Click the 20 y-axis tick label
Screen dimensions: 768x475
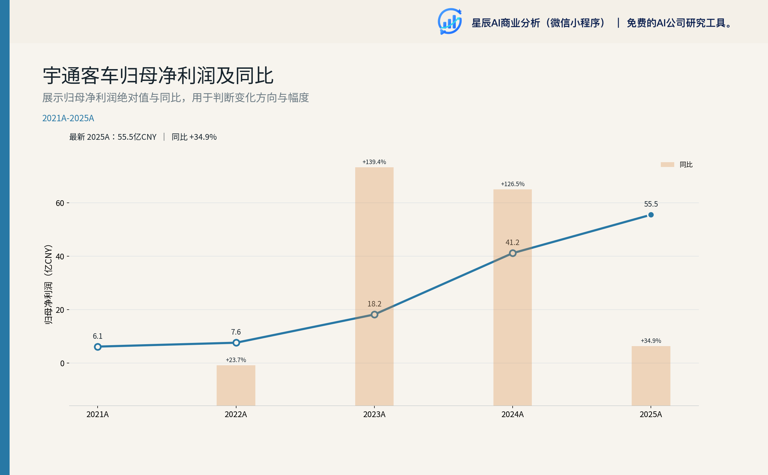pos(60,310)
